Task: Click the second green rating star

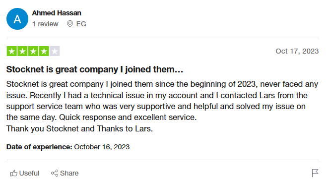Action: 22,51
